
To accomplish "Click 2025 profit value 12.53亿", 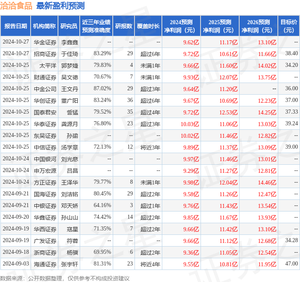I will click(228, 112).
